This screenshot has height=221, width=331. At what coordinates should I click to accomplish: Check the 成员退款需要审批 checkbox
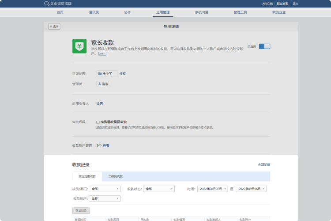coord(98,122)
